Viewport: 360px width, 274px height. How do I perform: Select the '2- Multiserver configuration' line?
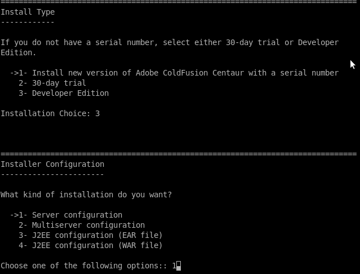[82, 225]
